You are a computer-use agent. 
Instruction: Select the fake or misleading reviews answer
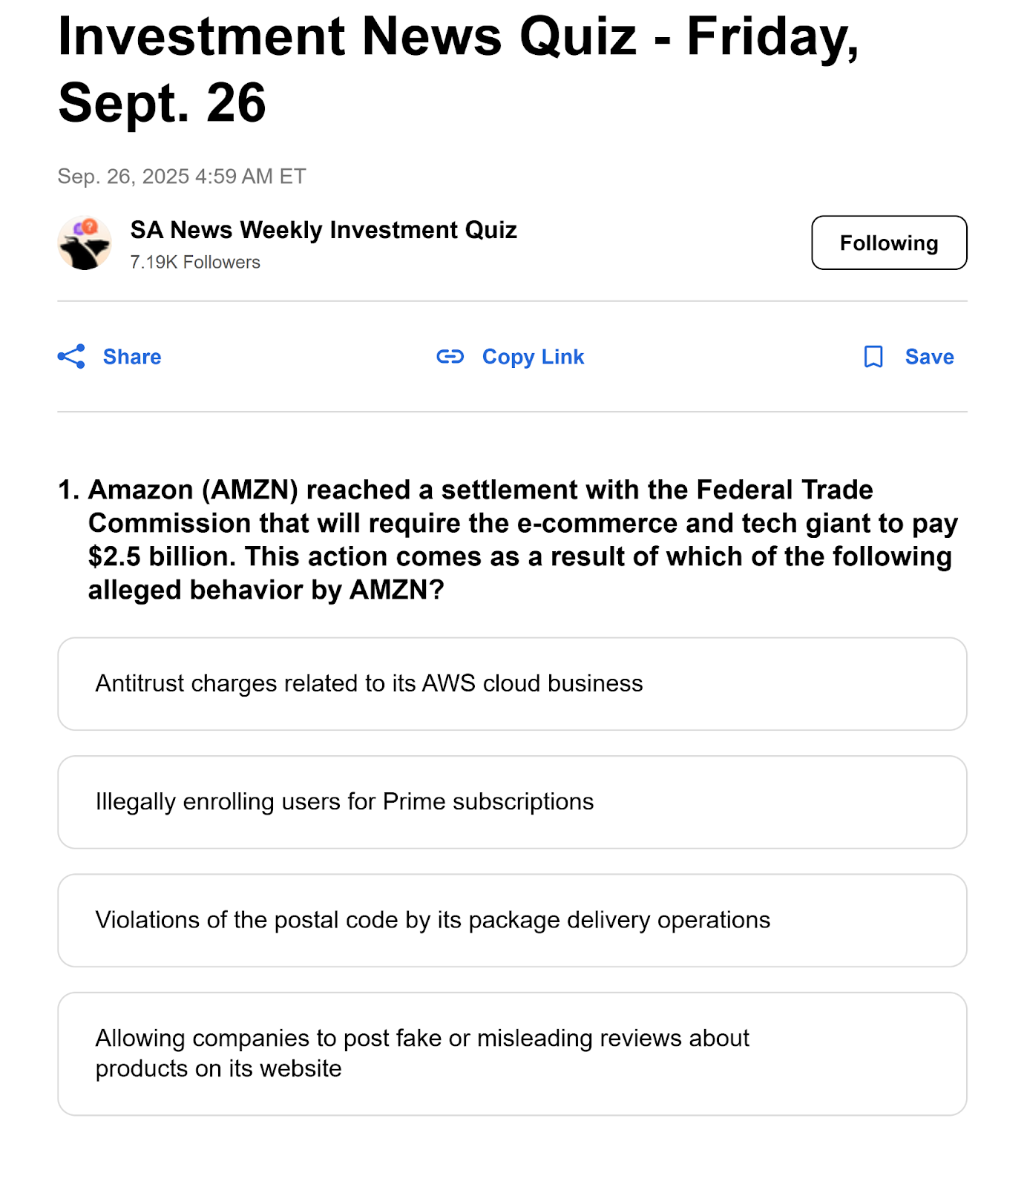coord(512,1053)
